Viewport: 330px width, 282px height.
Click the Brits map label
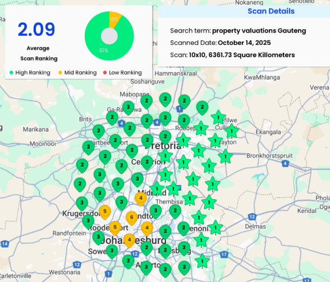pos(85,119)
